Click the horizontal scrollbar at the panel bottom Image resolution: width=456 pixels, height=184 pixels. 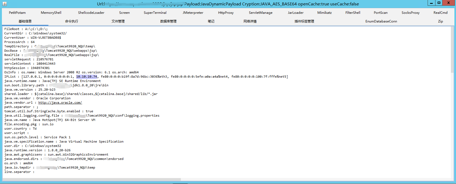tap(92, 179)
